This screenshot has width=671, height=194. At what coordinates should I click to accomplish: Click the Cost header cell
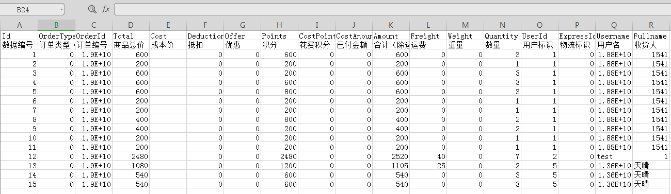[168, 36]
